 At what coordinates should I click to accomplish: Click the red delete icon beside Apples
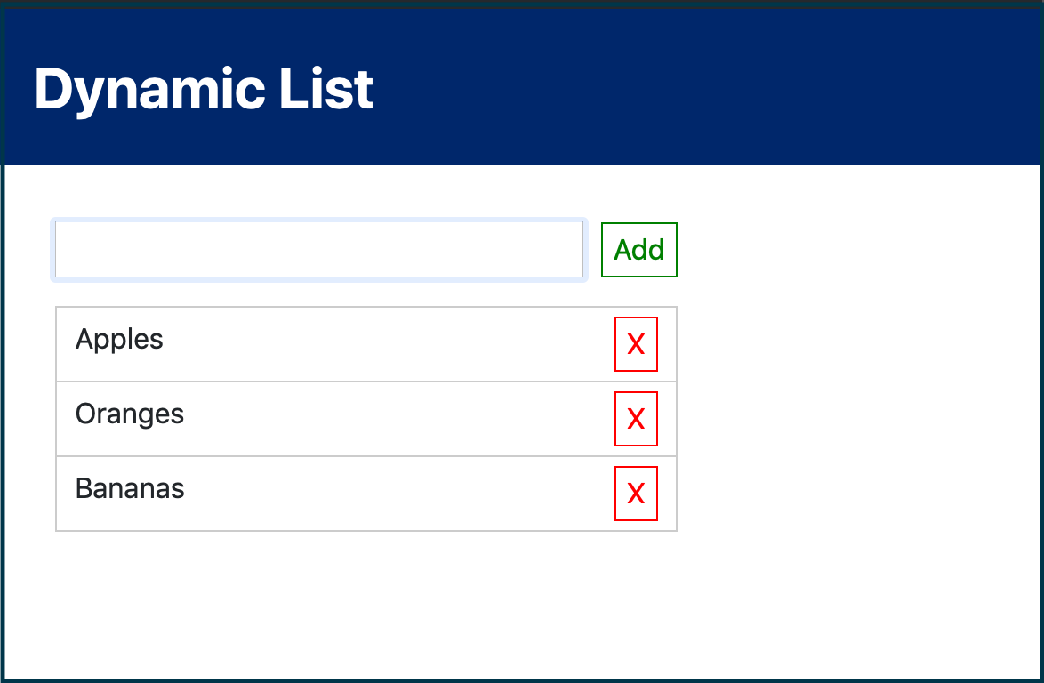pyautogui.click(x=636, y=344)
